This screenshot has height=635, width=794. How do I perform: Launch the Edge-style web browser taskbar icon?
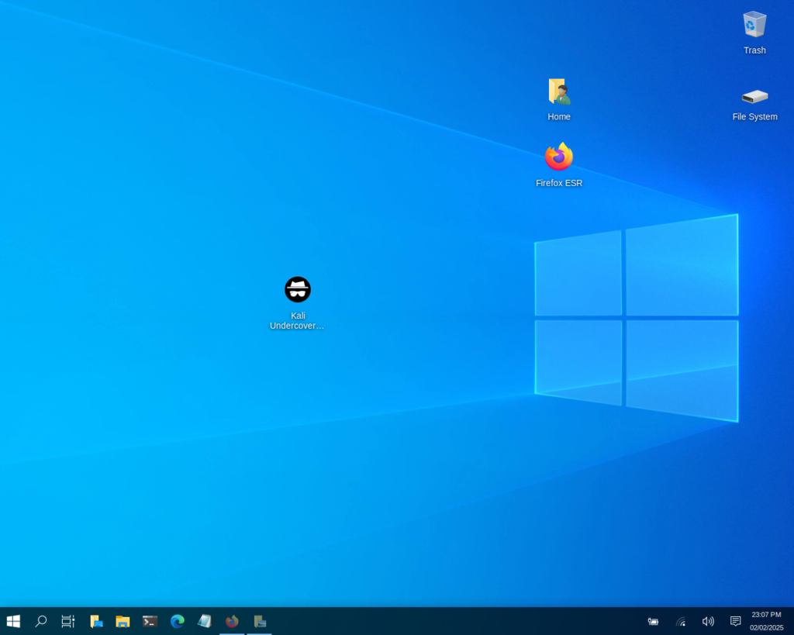178,621
